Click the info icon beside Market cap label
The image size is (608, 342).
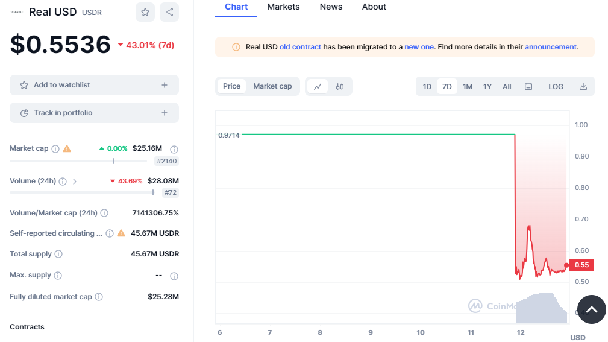pyautogui.click(x=55, y=148)
